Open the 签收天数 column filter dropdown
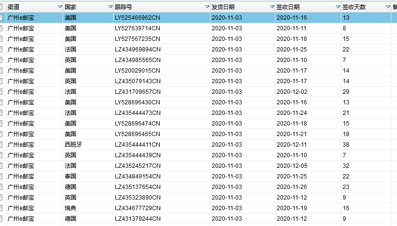Viewport: 397px width, 226px height. coord(388,7)
